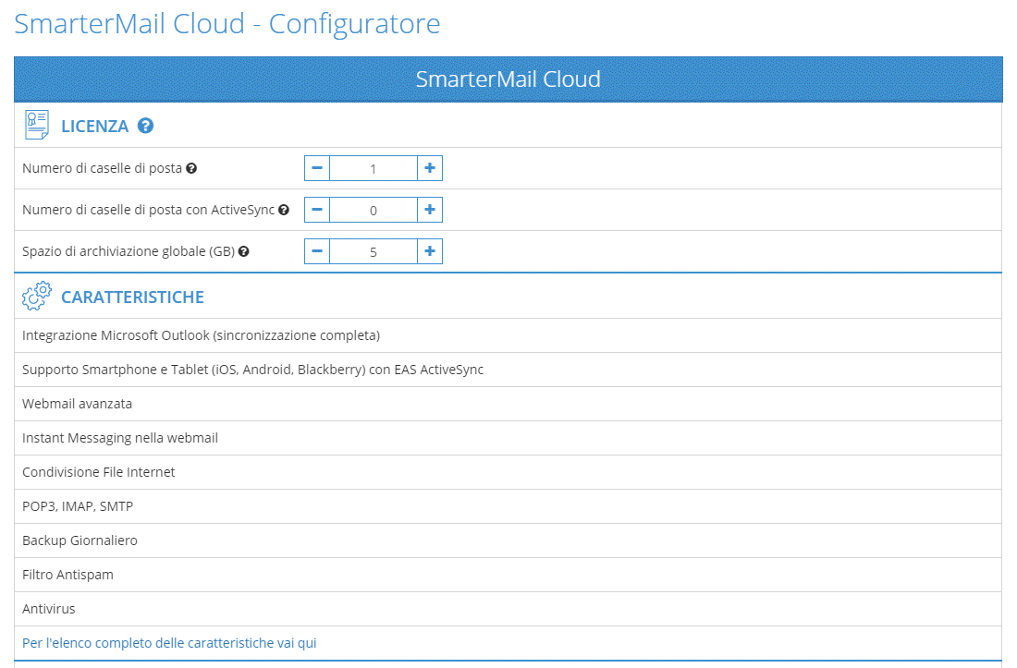Click the license document icon beside LICENZA
Viewport: 1017px width, 668px height.
coord(37,125)
